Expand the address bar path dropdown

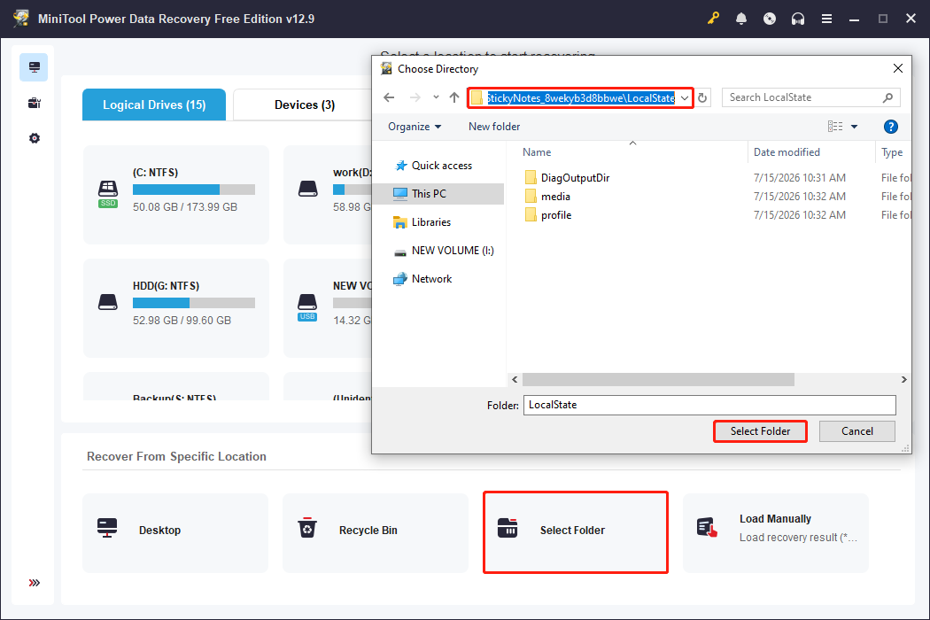coord(685,98)
